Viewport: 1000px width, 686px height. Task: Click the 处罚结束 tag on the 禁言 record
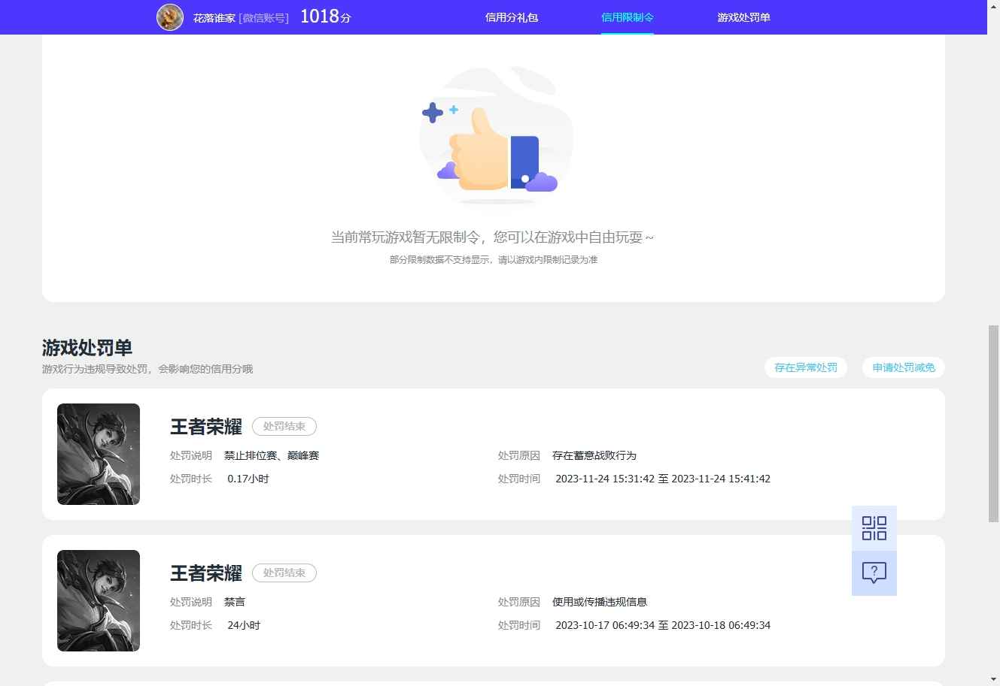pos(284,573)
